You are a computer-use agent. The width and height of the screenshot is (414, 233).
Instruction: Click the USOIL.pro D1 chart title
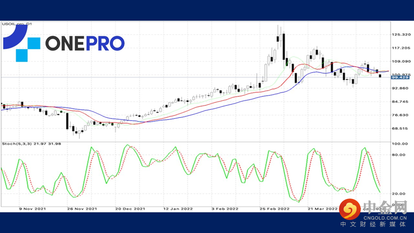17,24
